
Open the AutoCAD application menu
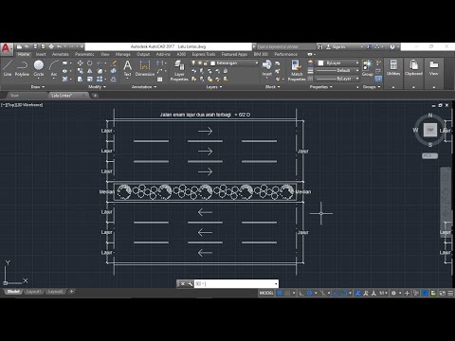pos(6,49)
